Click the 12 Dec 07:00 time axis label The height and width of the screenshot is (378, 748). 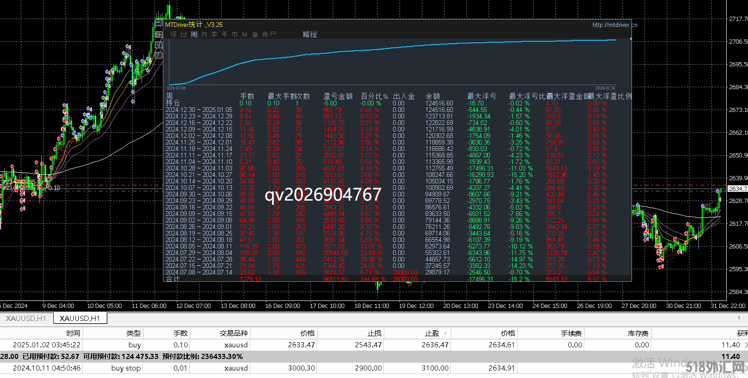click(x=193, y=306)
